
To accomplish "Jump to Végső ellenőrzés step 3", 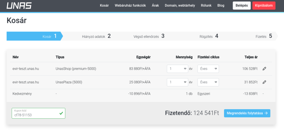I will tap(149, 36).
